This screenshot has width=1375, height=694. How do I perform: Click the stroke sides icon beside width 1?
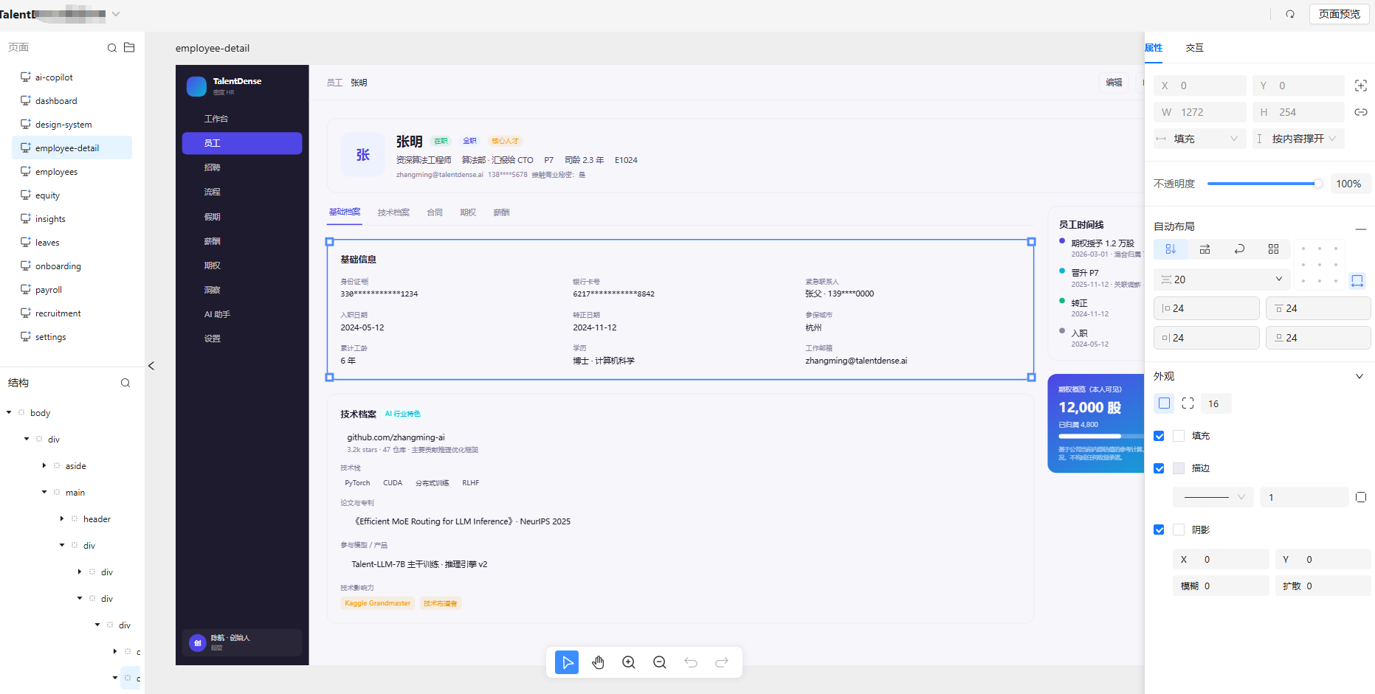1361,498
